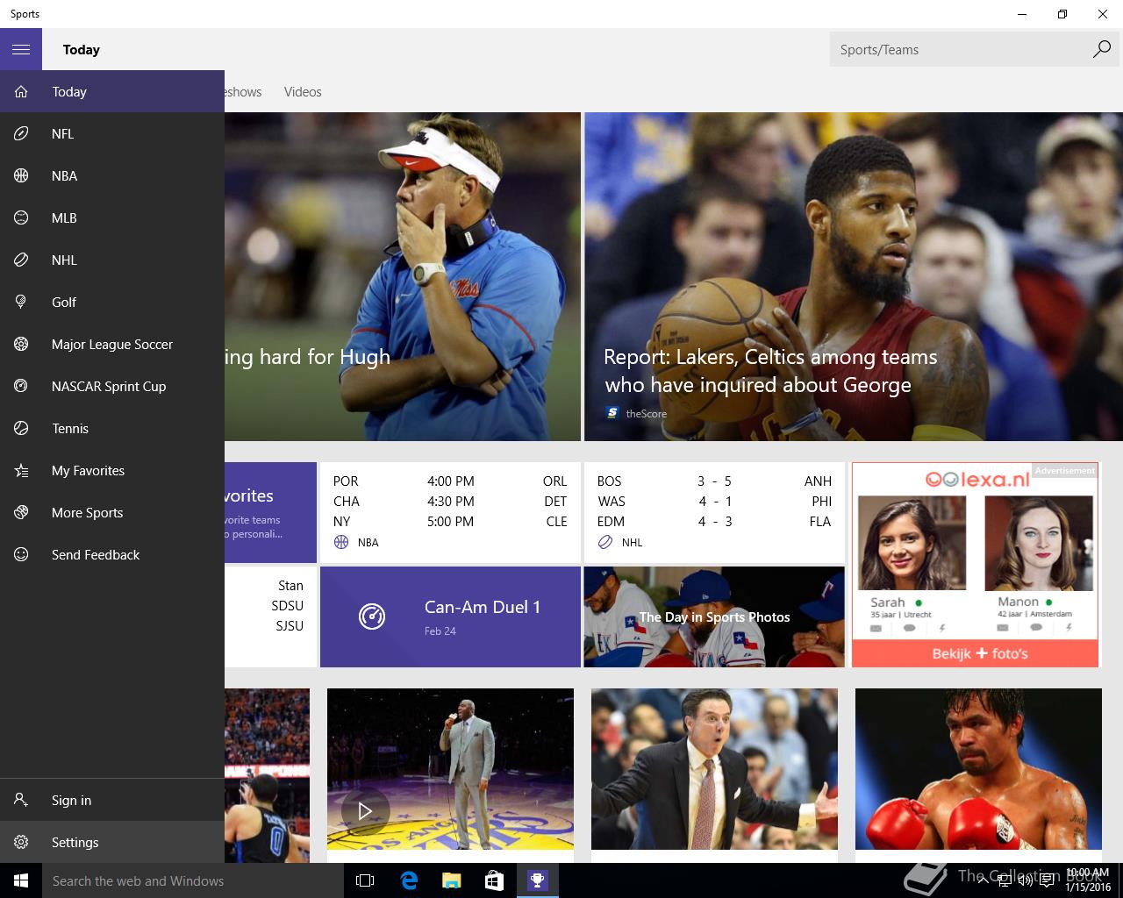Collapse the hamburger navigation menu
The width and height of the screenshot is (1123, 898).
(x=21, y=50)
